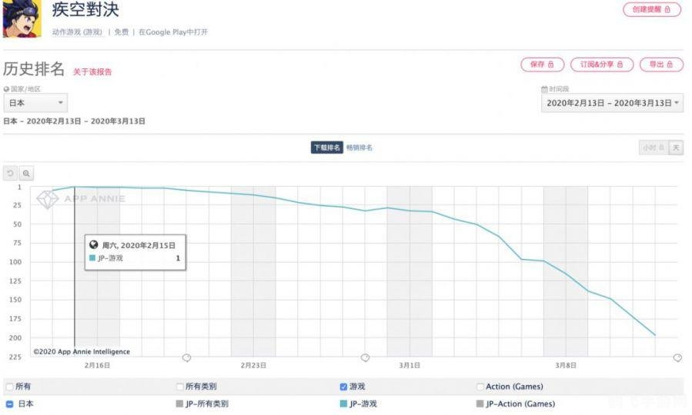Expand the 日本 country dropdown
The image size is (692, 415).
pos(35,103)
